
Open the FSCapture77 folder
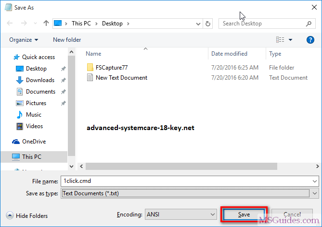point(111,68)
